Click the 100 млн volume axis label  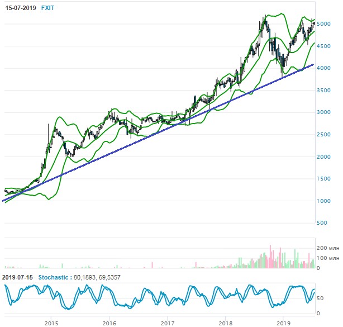tap(327, 258)
